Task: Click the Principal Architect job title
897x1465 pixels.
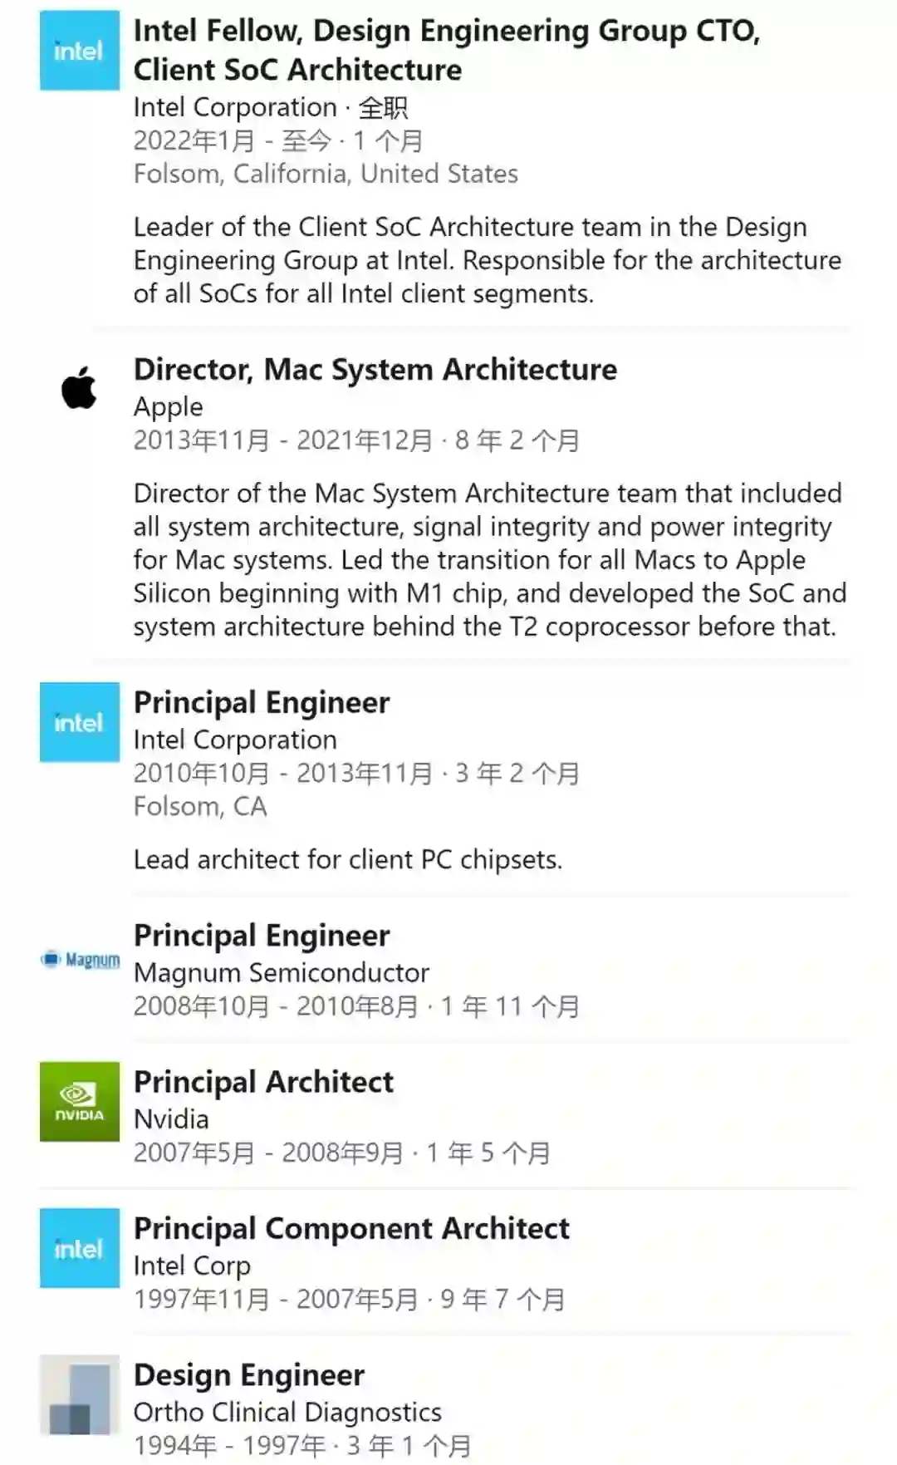Action: [x=263, y=1082]
